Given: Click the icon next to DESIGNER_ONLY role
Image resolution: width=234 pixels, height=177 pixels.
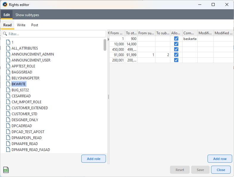Looking at the screenshot, I should point(8,120).
